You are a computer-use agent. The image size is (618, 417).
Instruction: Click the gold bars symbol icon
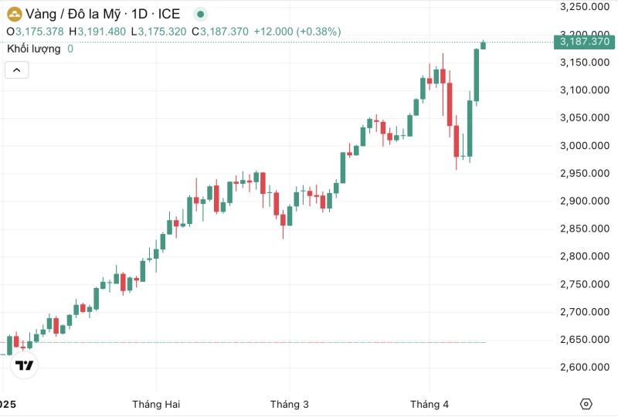14,14
